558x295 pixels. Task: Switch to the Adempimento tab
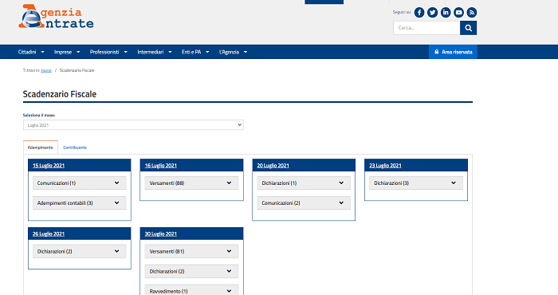click(x=41, y=147)
